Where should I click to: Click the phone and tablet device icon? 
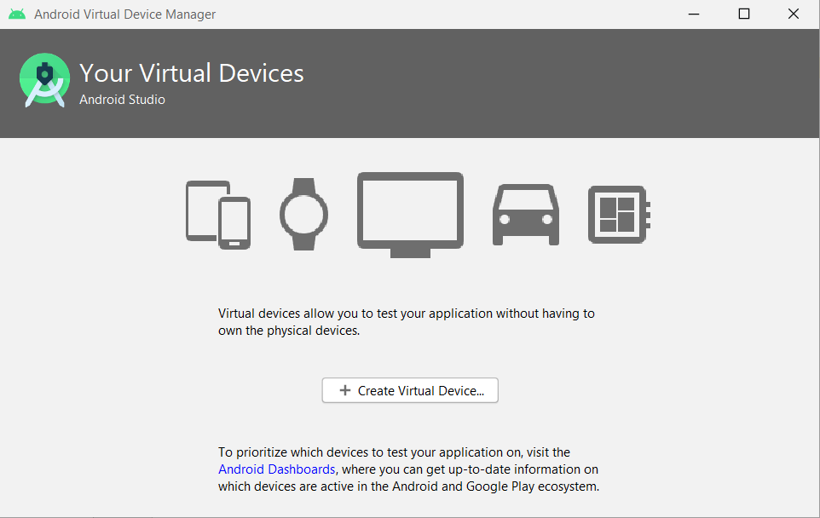218,215
